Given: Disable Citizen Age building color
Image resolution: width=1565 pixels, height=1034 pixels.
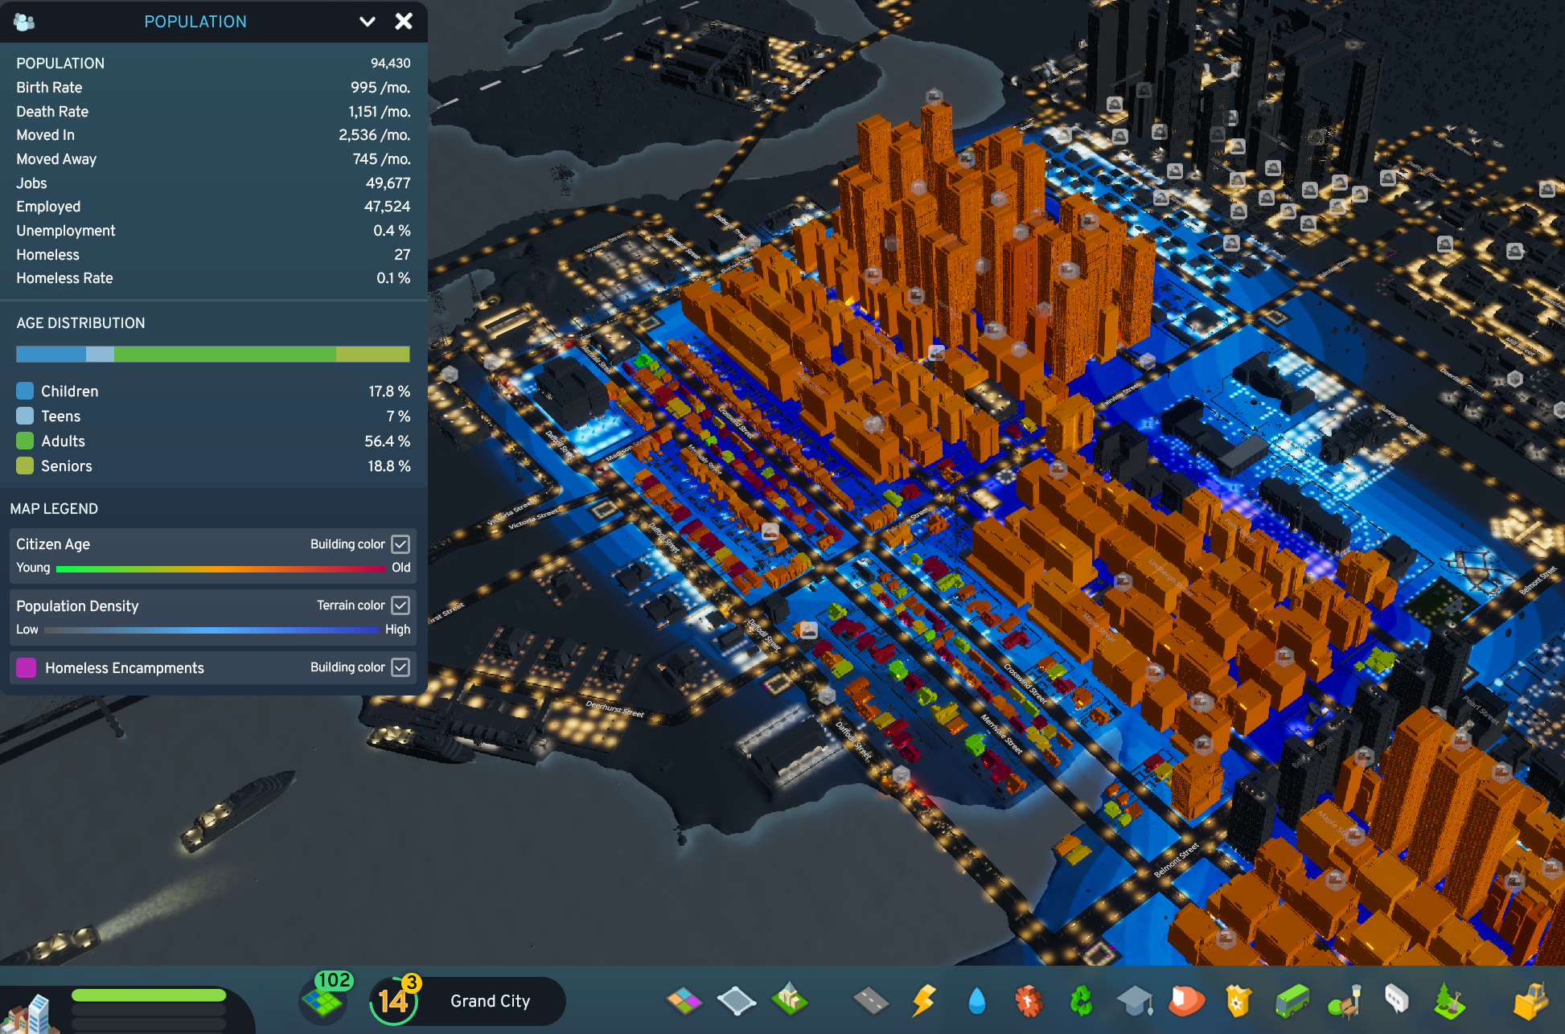Looking at the screenshot, I should tap(400, 544).
